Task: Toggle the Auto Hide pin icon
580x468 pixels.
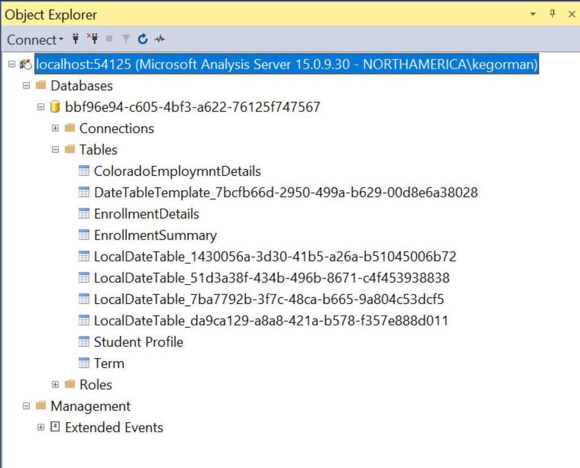Action: [553, 14]
